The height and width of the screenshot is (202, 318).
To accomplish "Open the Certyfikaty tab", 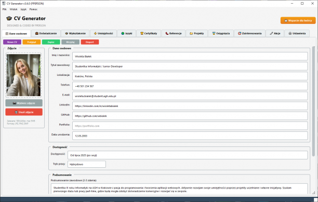I will 149,33.
